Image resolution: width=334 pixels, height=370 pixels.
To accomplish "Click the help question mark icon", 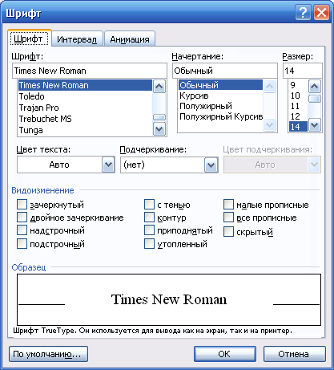I will coord(303,12).
